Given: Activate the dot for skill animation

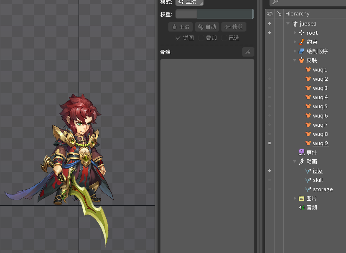Looking at the screenshot, I should (x=270, y=180).
